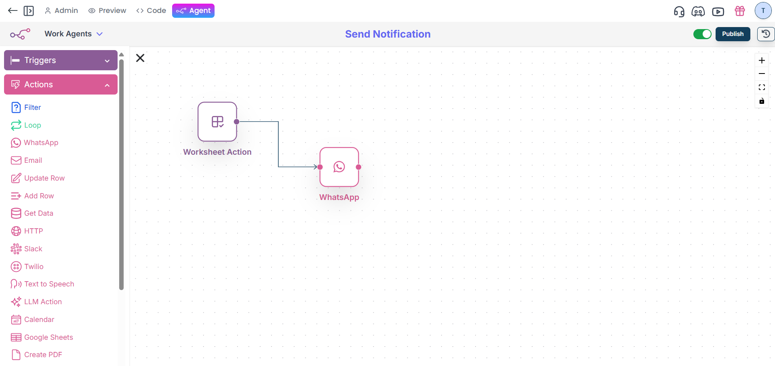Open the version history icon
Viewport: 775px width, 366px height.
765,34
